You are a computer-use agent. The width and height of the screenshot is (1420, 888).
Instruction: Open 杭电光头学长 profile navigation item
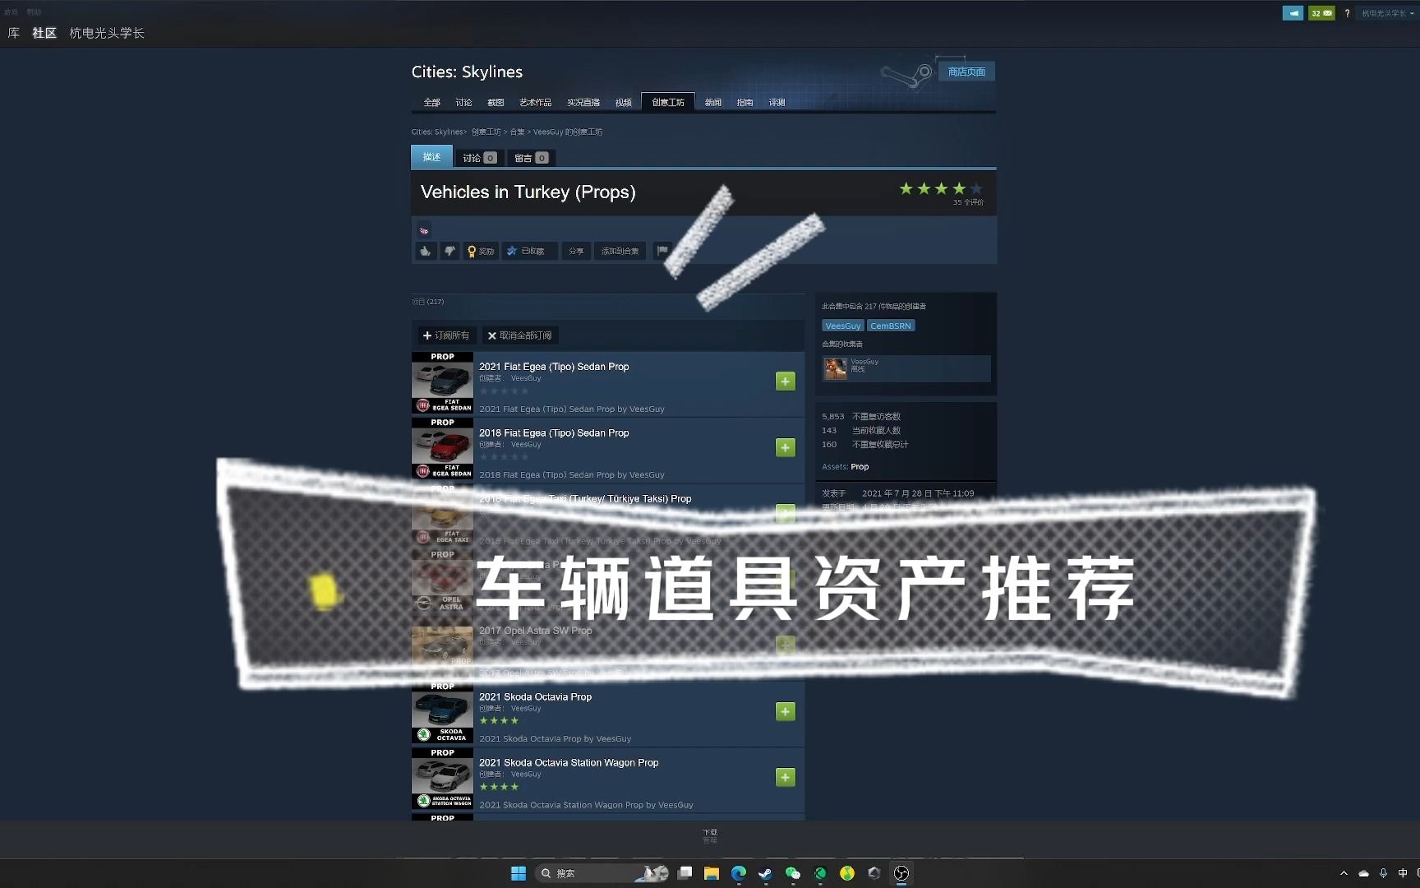click(x=107, y=33)
